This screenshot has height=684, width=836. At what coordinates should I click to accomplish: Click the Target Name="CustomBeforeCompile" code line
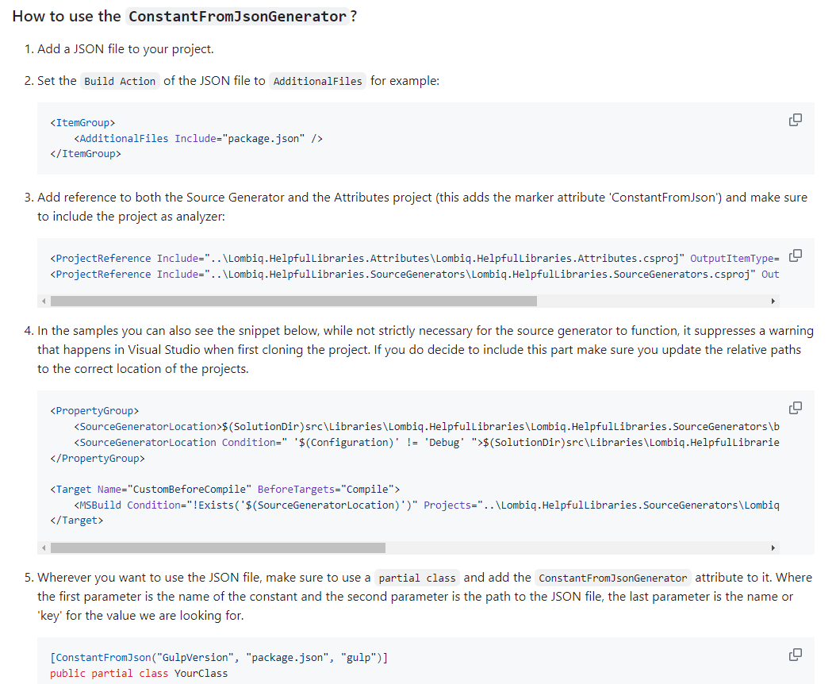[x=225, y=490]
